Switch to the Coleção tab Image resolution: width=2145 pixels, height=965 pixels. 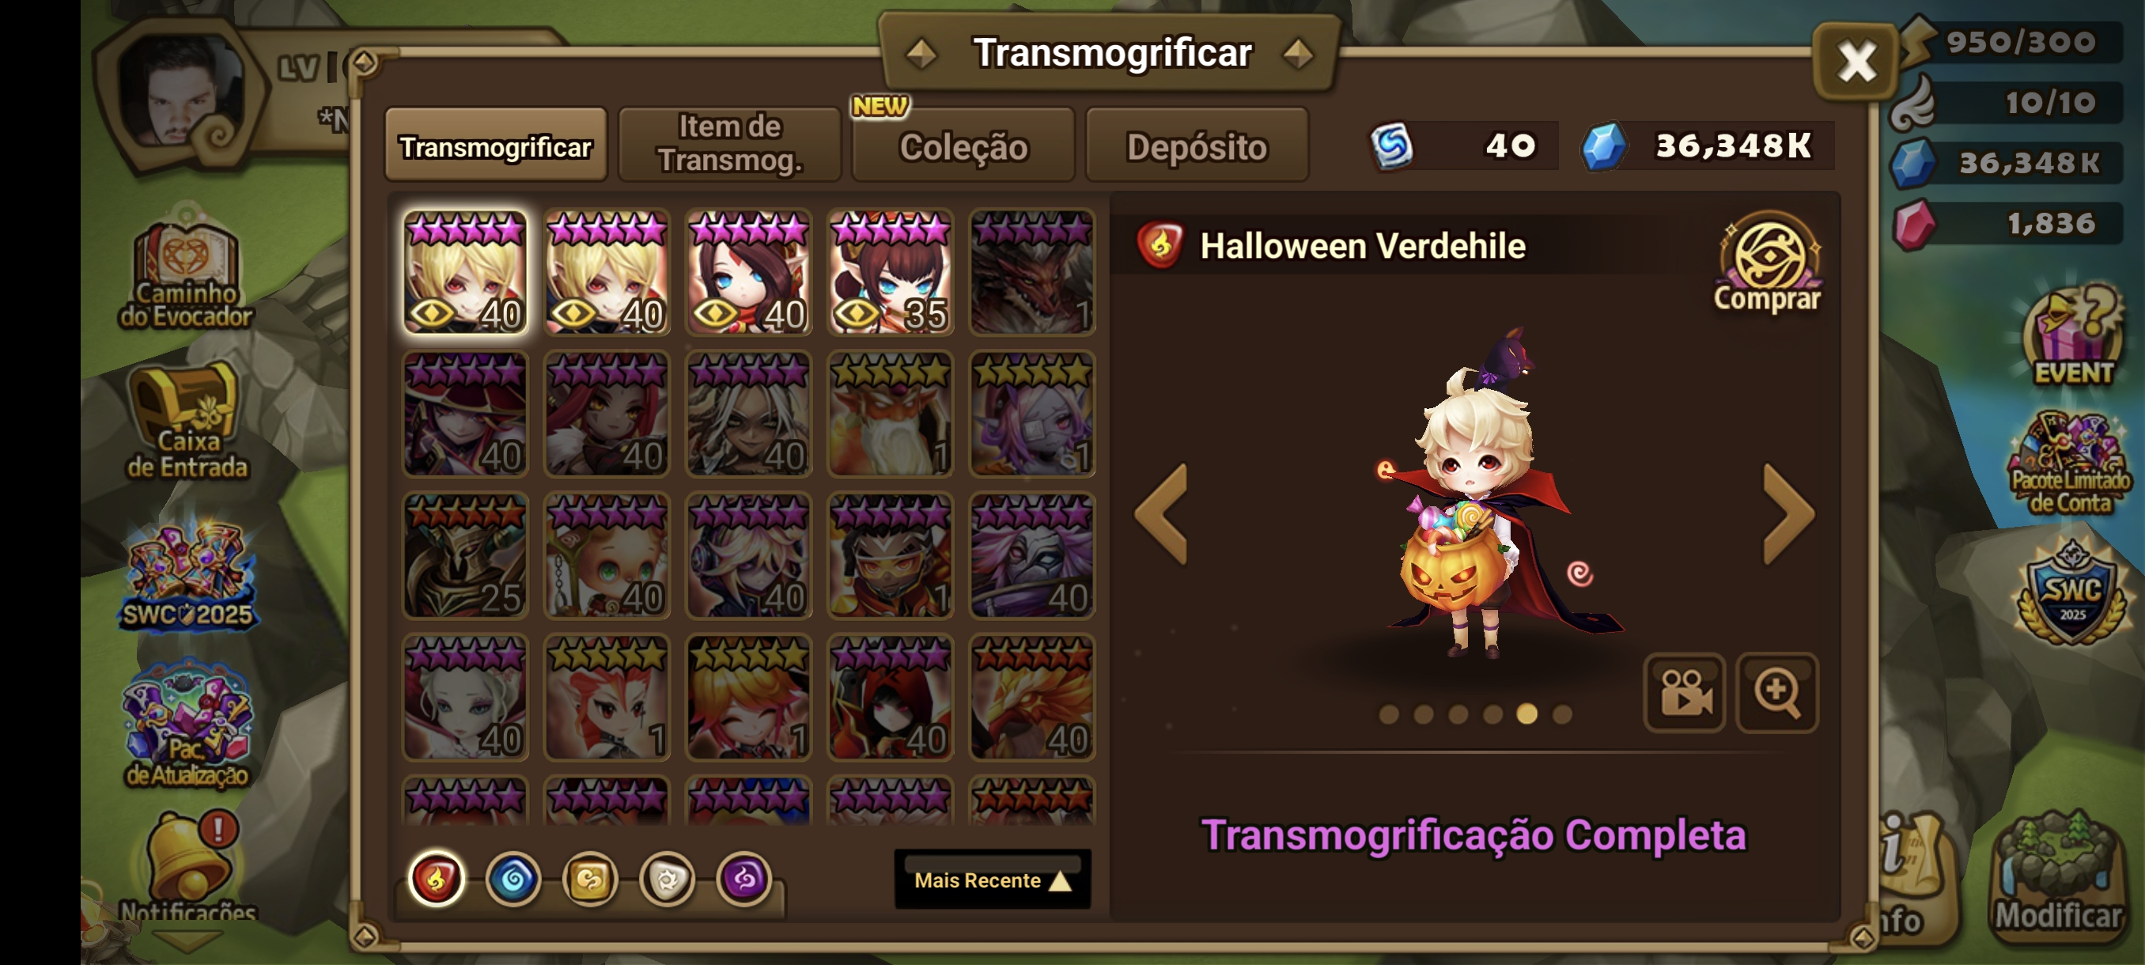tap(963, 146)
